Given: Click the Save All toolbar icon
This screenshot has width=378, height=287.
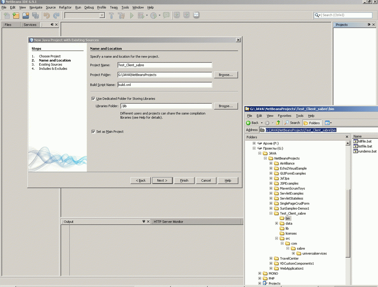Looking at the screenshot, I should click(36, 15).
